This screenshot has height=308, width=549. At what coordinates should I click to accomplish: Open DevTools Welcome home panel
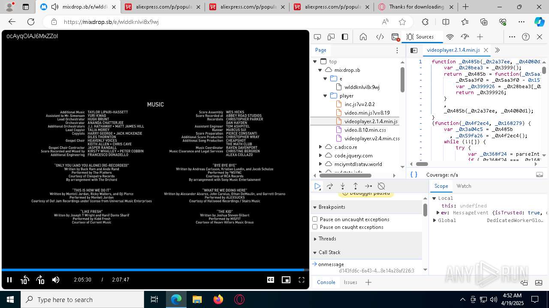pyautogui.click(x=363, y=37)
